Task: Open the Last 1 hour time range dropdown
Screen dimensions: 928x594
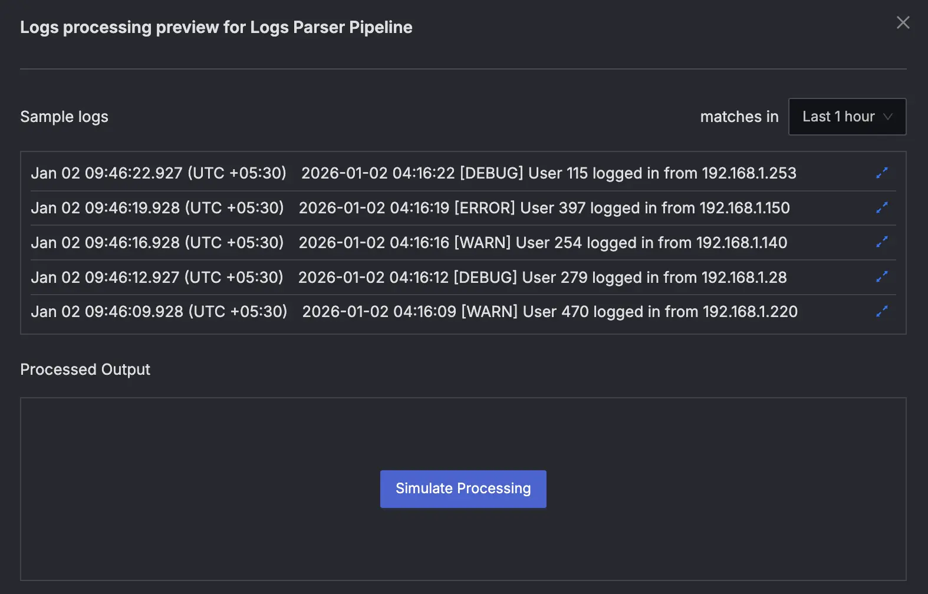Action: click(x=838, y=117)
